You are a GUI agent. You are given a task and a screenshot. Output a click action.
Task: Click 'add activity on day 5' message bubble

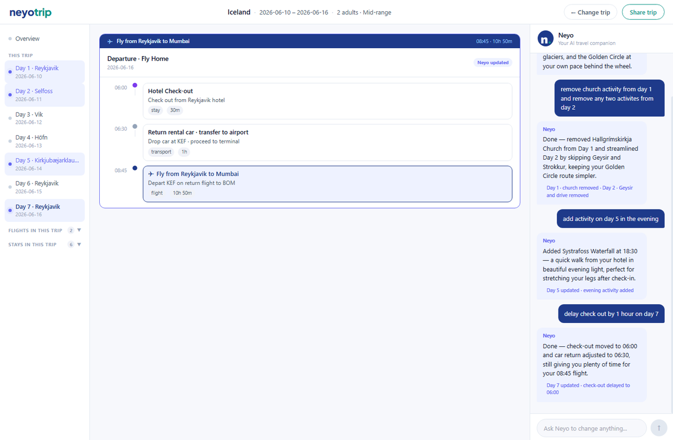[611, 219]
